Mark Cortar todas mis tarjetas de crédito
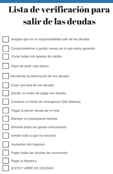113x174 pixels. point(6,57)
